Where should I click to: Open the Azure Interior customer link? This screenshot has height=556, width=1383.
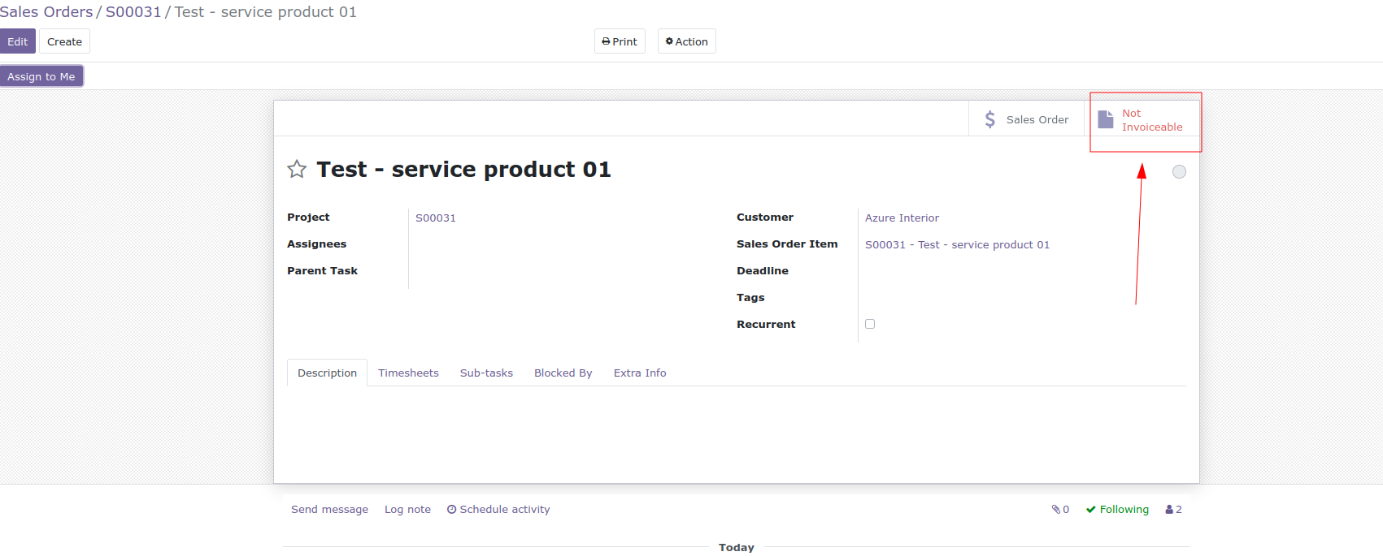(902, 218)
